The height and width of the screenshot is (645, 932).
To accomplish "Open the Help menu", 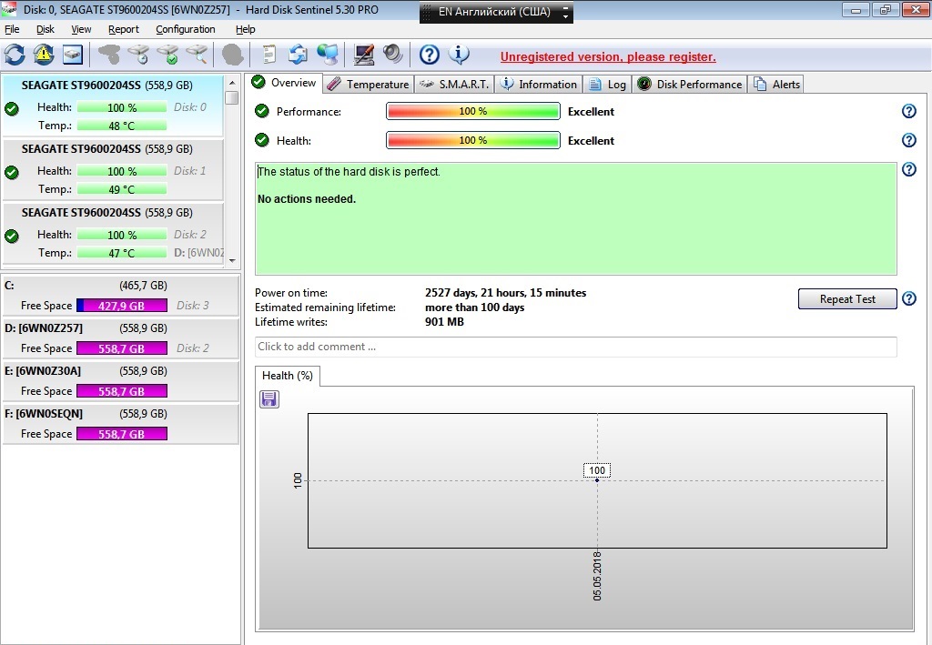I will coord(245,29).
